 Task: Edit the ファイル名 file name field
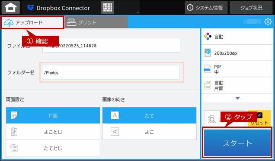(x=111, y=45)
